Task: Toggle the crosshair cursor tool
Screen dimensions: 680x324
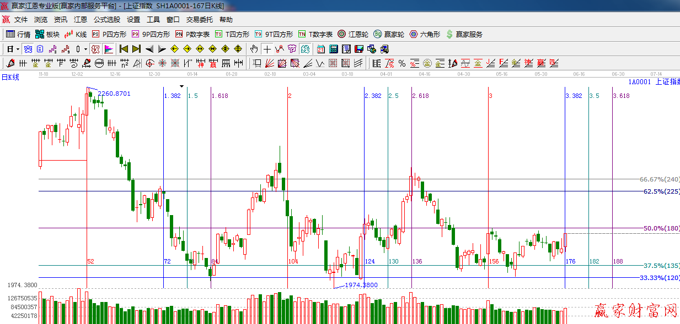Action: pos(267,49)
